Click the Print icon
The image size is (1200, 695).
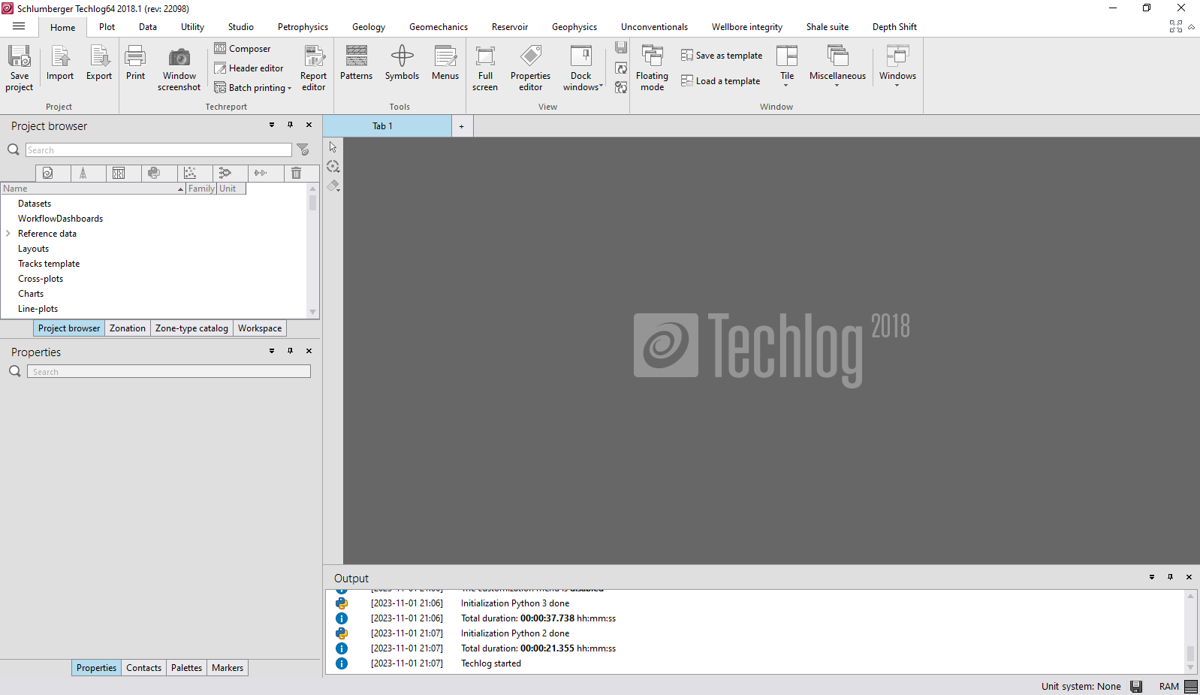coord(135,63)
